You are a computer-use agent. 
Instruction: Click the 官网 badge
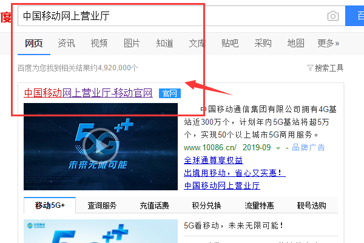[x=170, y=93]
